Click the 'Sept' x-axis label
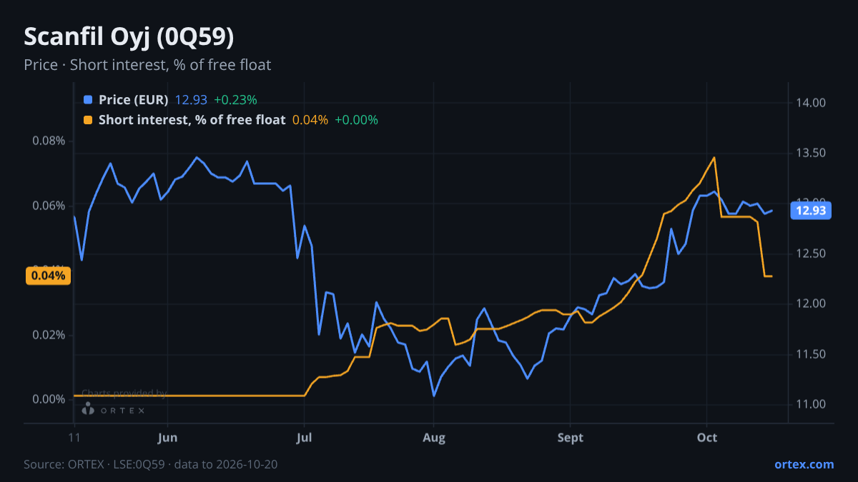858x482 pixels. tap(570, 438)
